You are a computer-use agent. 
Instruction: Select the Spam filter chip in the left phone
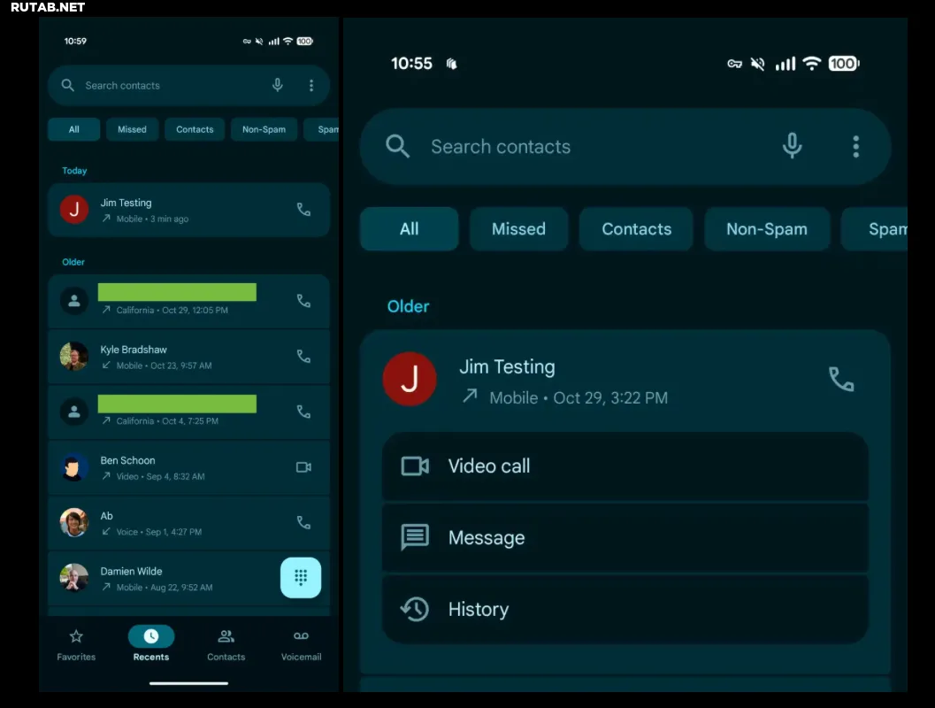pyautogui.click(x=321, y=129)
